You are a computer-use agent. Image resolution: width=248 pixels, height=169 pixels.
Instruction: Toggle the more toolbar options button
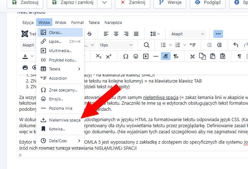point(218,34)
